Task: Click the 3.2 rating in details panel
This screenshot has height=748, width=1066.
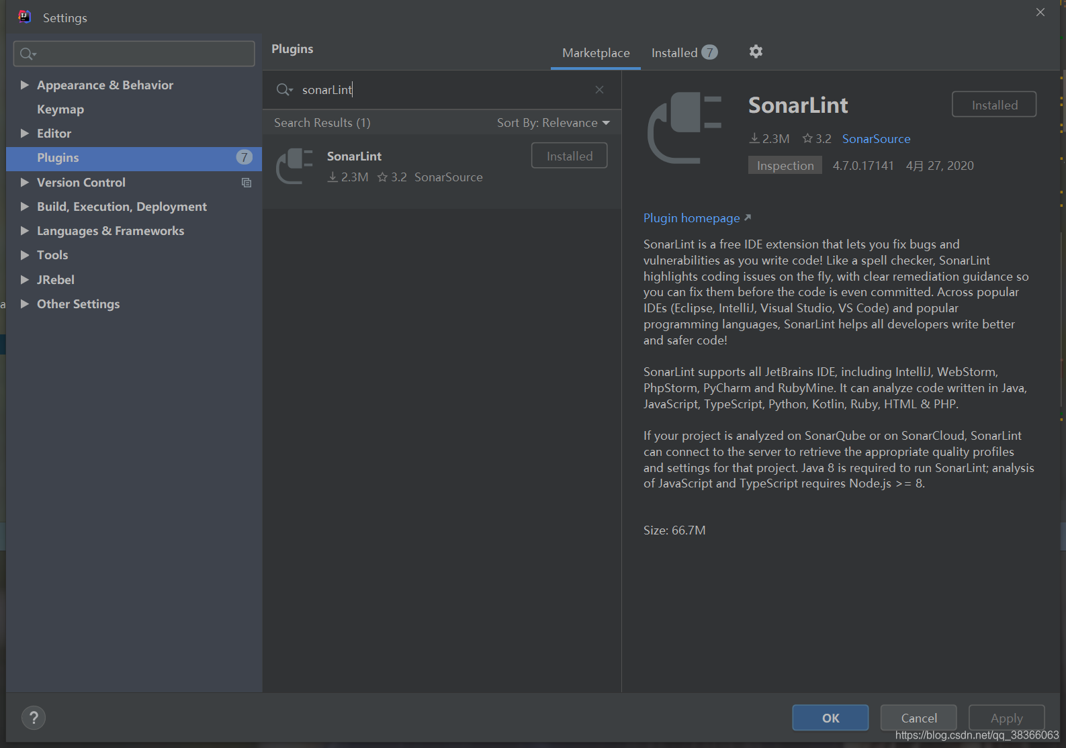Action: pyautogui.click(x=817, y=139)
